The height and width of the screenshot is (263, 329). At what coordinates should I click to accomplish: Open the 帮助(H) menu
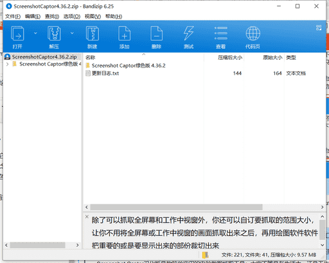click(x=114, y=17)
